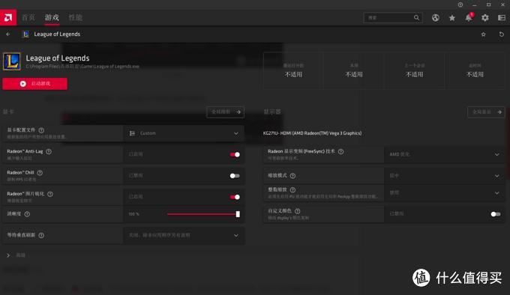This screenshot has width=510, height=295.
Task: Show help for 显卡配置文件
Action: [x=41, y=130]
